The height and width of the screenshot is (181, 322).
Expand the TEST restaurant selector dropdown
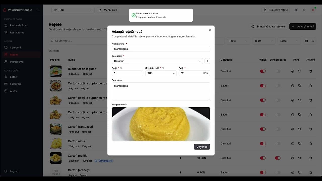pos(73,10)
